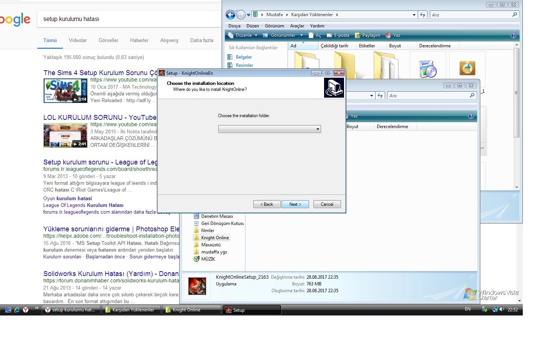Open address bar history dropdown in Karşıdan Yüklenenler
The height and width of the screenshot is (338, 542).
[414, 15]
